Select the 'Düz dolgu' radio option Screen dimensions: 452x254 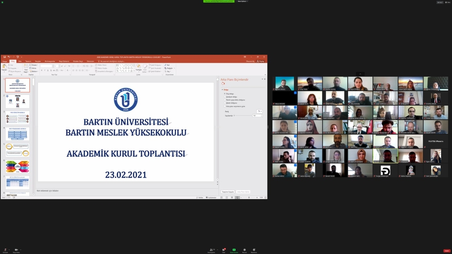tap(225, 93)
